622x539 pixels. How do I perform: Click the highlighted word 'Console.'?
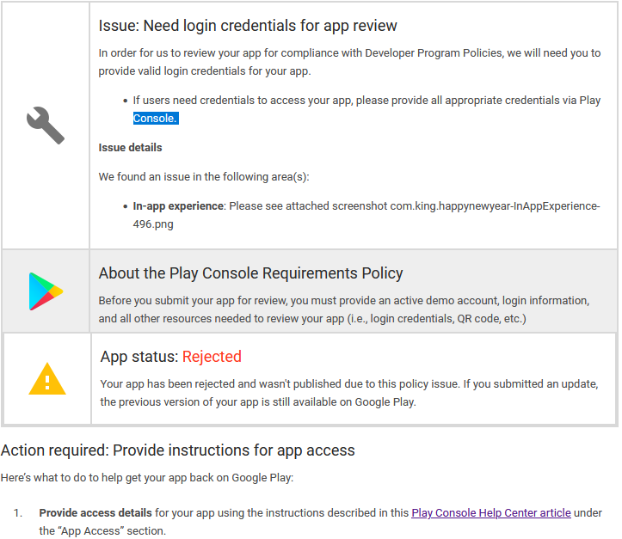156,118
